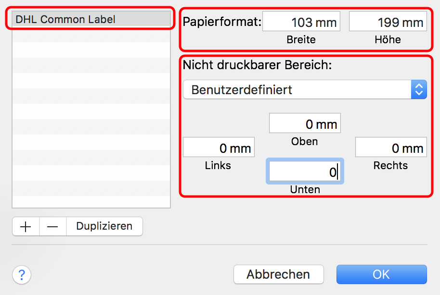Click into the Links left margin field
The image size is (440, 295).
point(219,147)
